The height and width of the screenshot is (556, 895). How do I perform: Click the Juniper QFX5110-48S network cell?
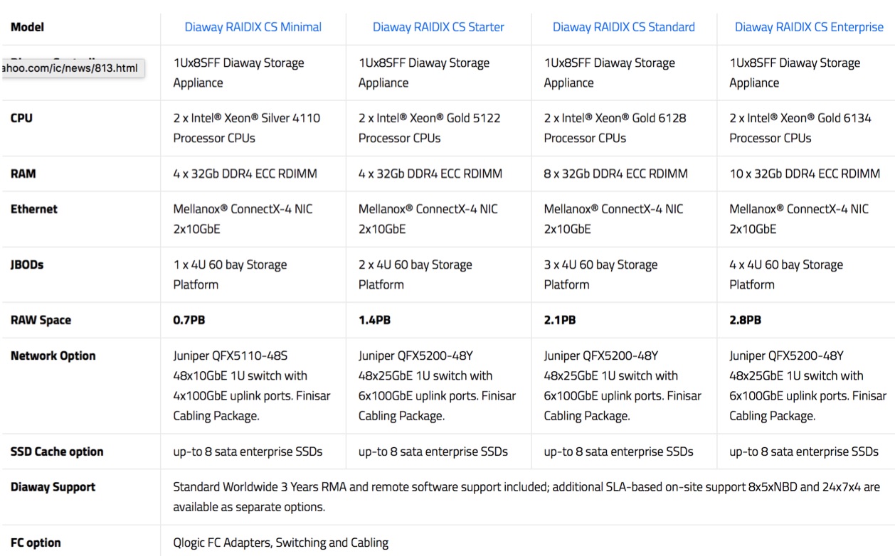click(252, 385)
